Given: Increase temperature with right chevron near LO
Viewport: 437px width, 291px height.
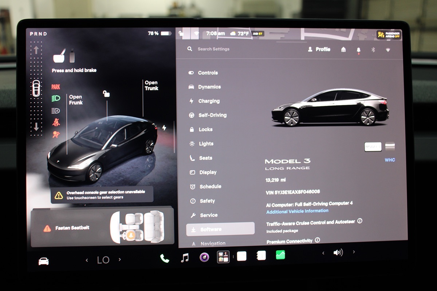Looking at the screenshot, I should [119, 259].
